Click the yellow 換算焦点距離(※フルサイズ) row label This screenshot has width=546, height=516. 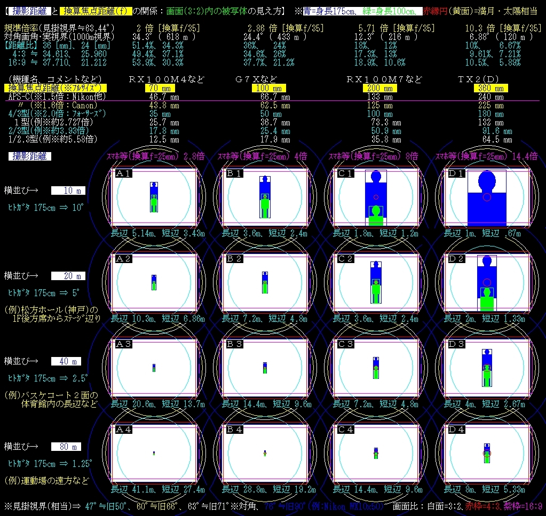point(56,88)
